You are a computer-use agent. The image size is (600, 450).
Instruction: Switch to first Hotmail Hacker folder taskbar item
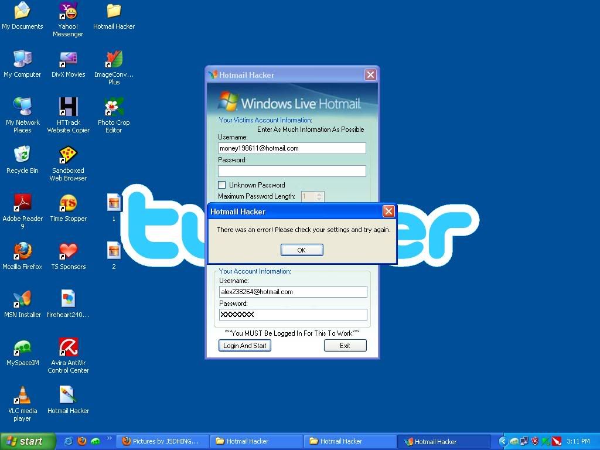point(257,441)
